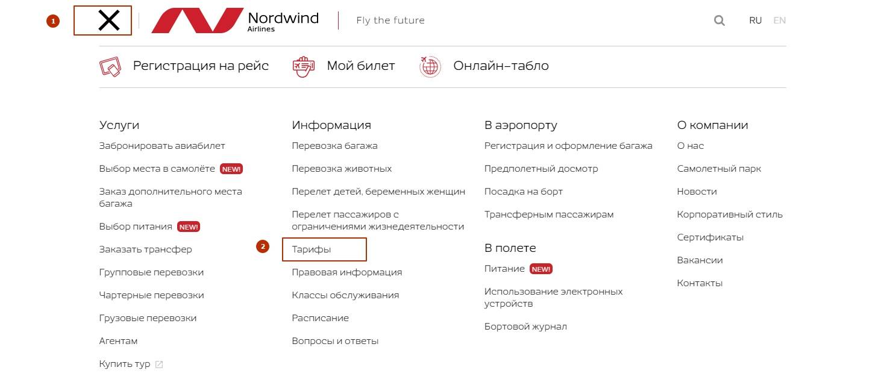The height and width of the screenshot is (385, 884).
Task: Open Перевозка животных page
Action: (342, 169)
